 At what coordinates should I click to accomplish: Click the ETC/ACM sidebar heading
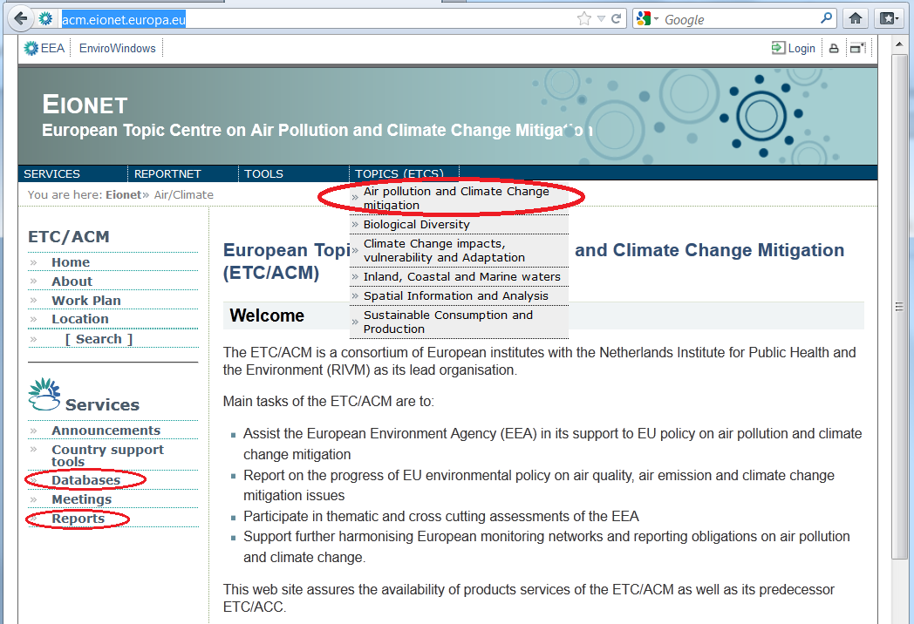tap(69, 236)
